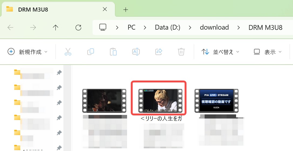The height and width of the screenshot is (151, 293).
Task: Refresh the current folder view
Action: click(78, 28)
